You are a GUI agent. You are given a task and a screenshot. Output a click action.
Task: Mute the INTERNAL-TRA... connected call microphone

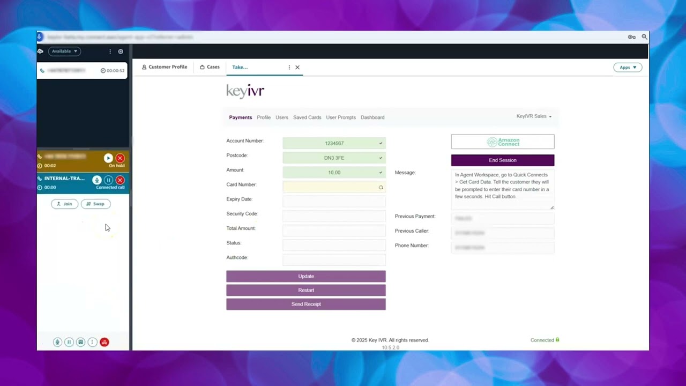[x=96, y=180]
